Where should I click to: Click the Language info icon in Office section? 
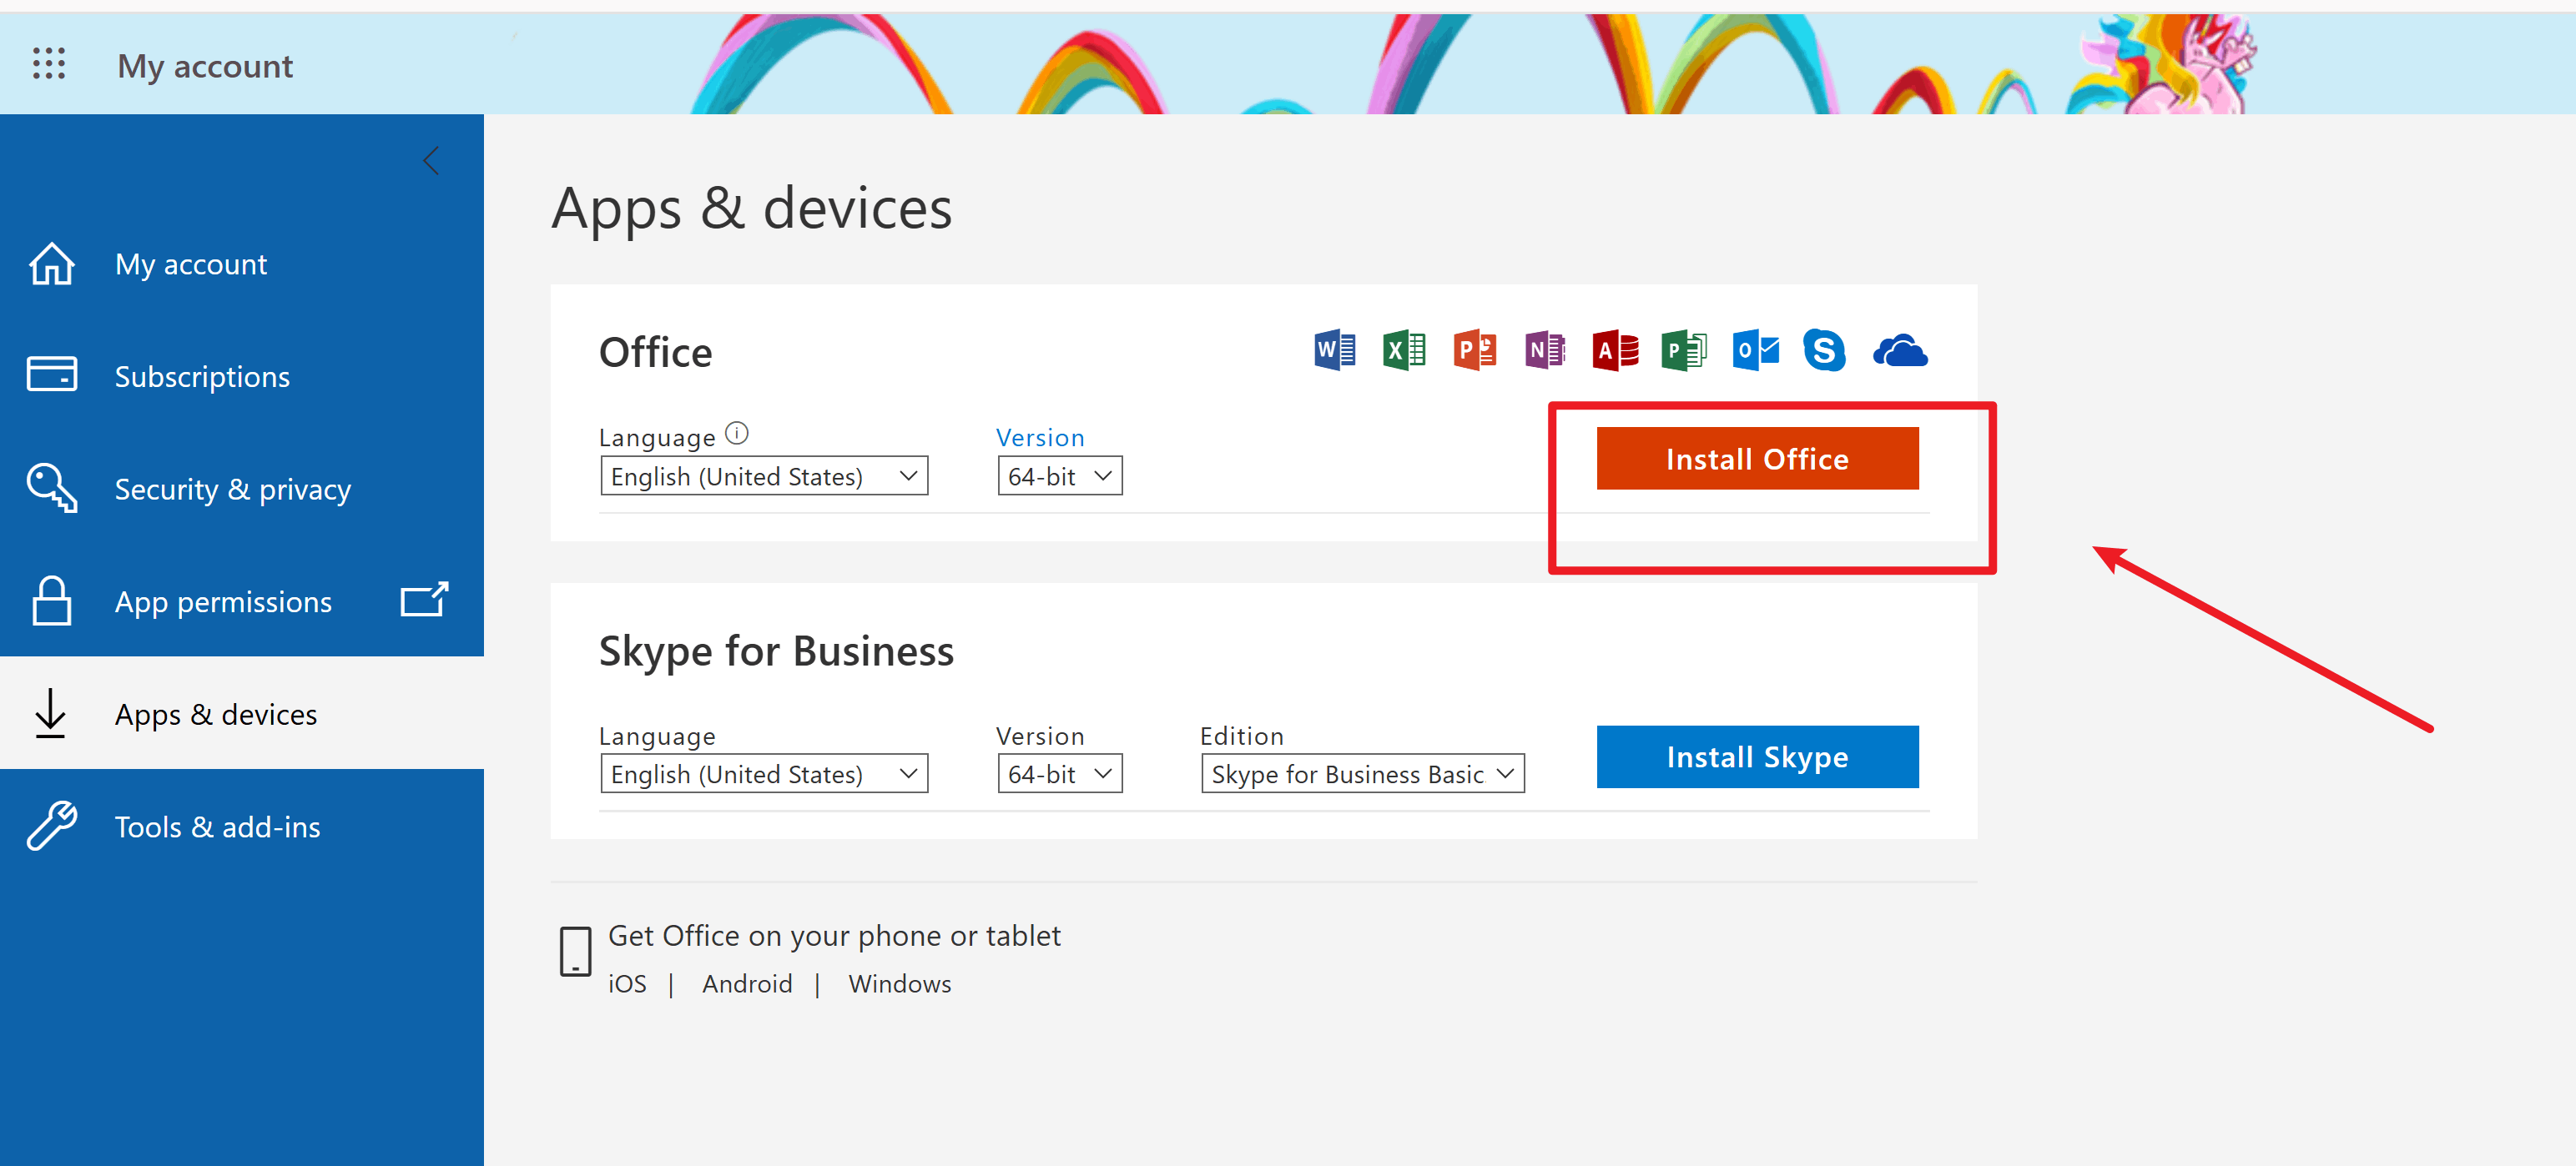[x=737, y=433]
